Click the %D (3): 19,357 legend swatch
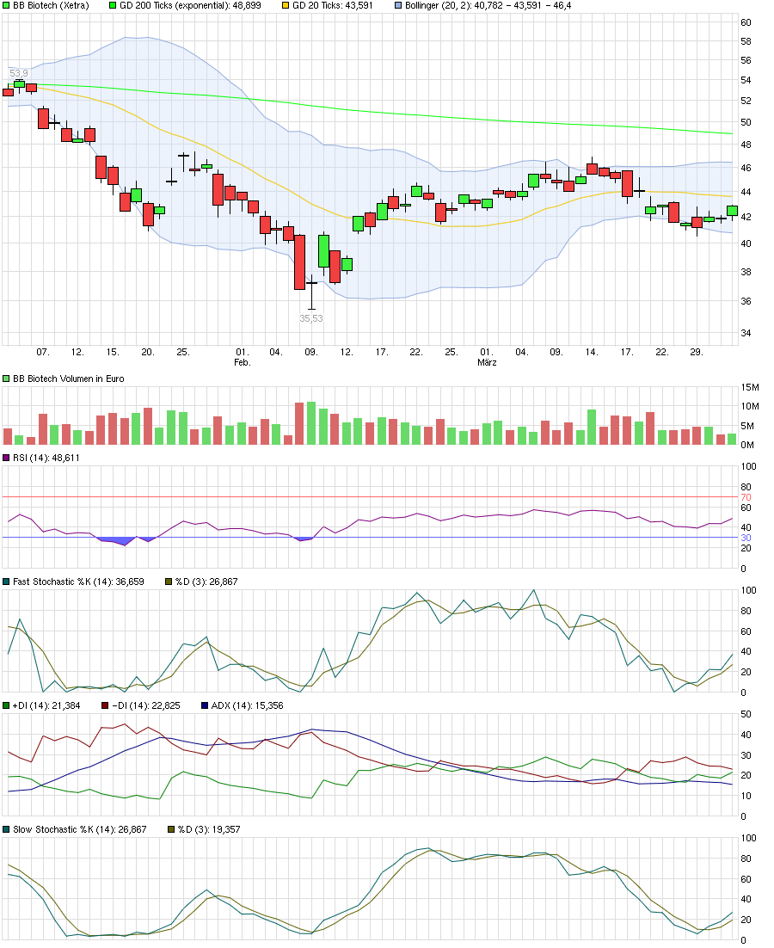774x948 pixels. click(172, 830)
